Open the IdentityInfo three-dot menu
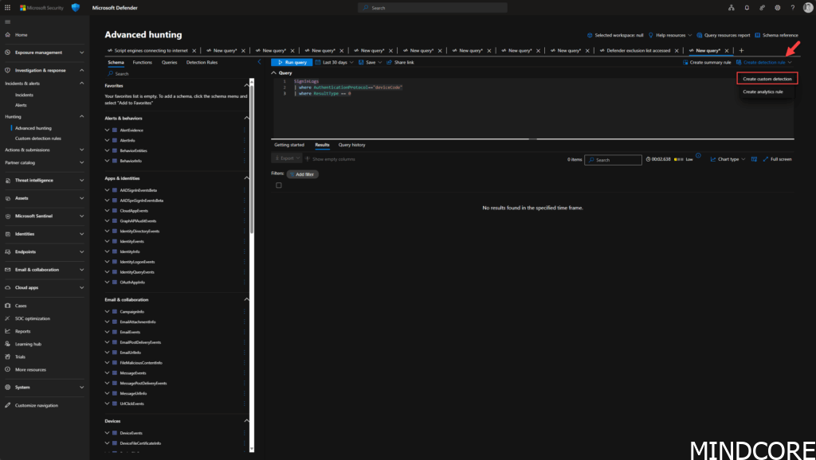The width and height of the screenshot is (816, 460). pyautogui.click(x=244, y=251)
